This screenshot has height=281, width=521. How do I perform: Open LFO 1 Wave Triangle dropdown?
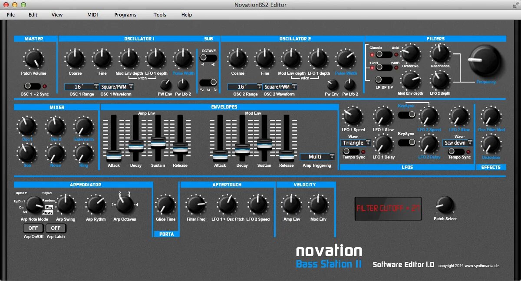356,143
